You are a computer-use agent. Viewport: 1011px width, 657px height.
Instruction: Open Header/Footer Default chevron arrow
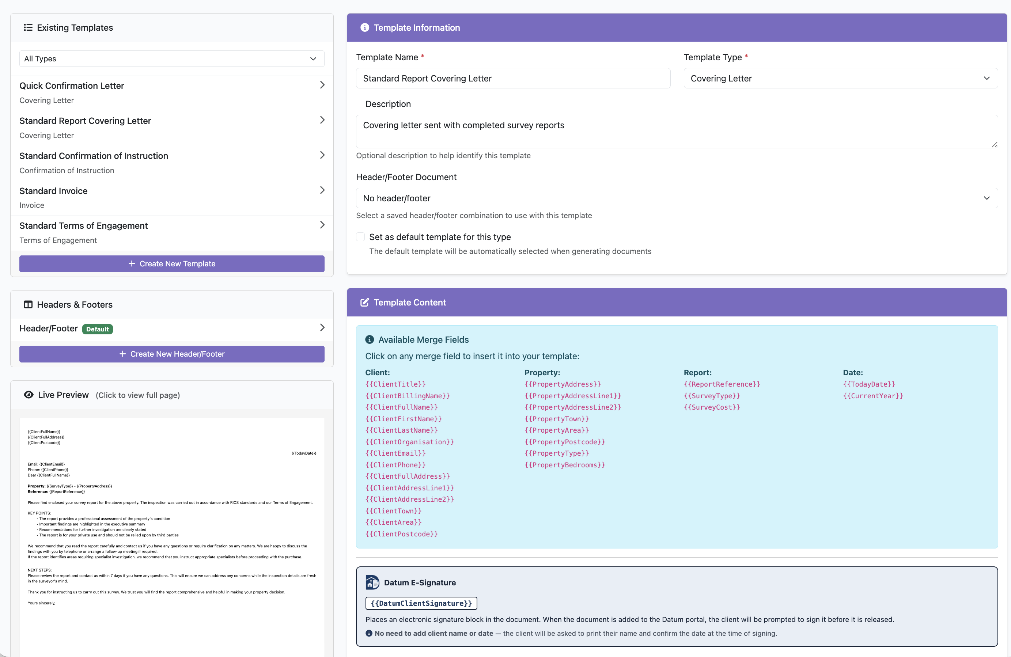pyautogui.click(x=322, y=327)
